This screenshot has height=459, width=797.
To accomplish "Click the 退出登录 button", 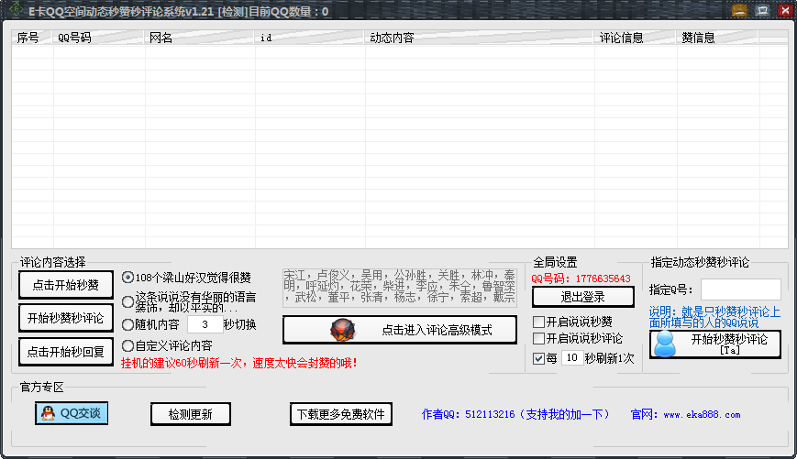I will click(583, 297).
